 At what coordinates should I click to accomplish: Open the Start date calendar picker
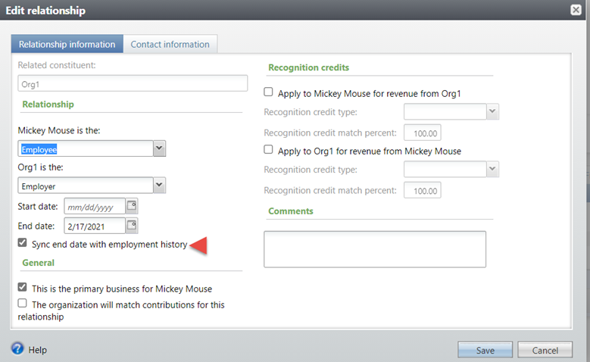pos(132,206)
